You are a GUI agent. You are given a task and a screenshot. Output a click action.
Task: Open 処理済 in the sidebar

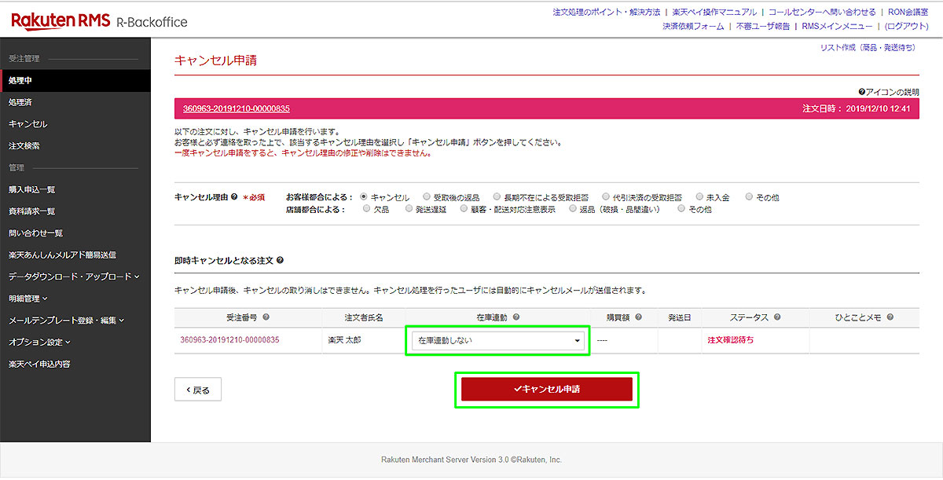pyautogui.click(x=20, y=102)
